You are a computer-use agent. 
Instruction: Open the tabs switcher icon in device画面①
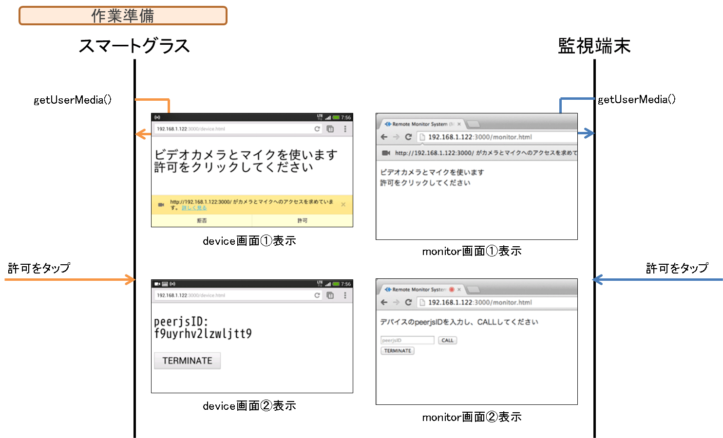click(330, 129)
